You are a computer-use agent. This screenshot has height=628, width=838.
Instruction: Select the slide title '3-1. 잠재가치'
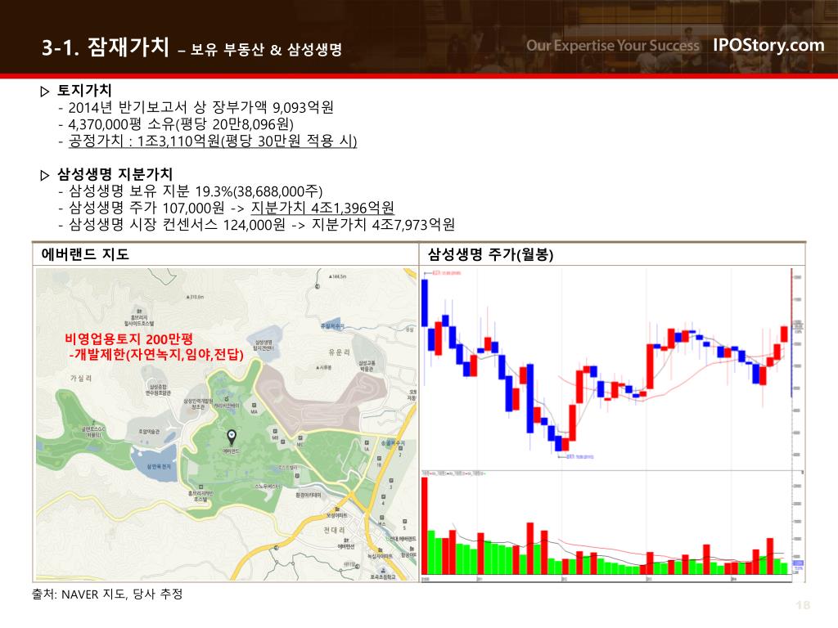(x=106, y=47)
